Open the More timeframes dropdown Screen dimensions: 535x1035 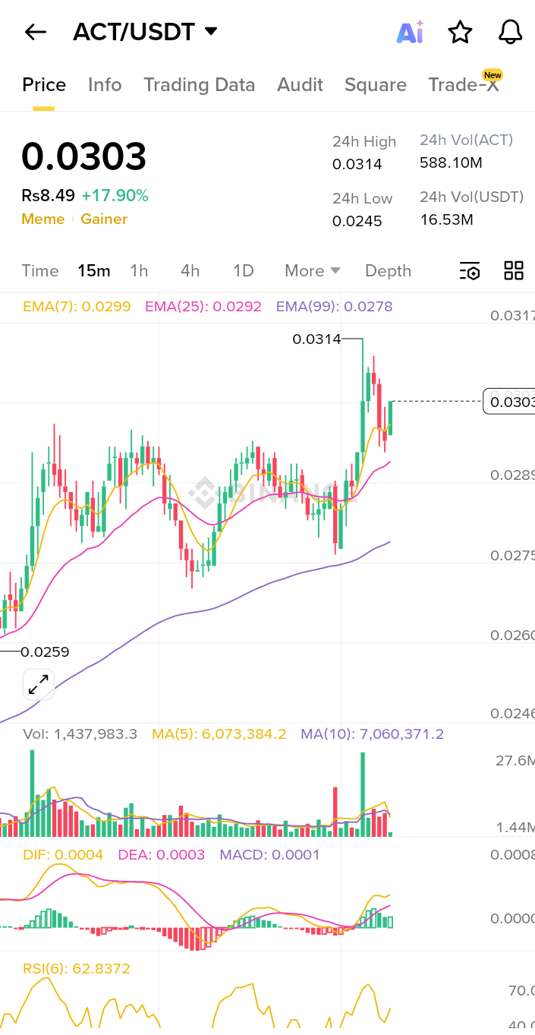point(312,271)
